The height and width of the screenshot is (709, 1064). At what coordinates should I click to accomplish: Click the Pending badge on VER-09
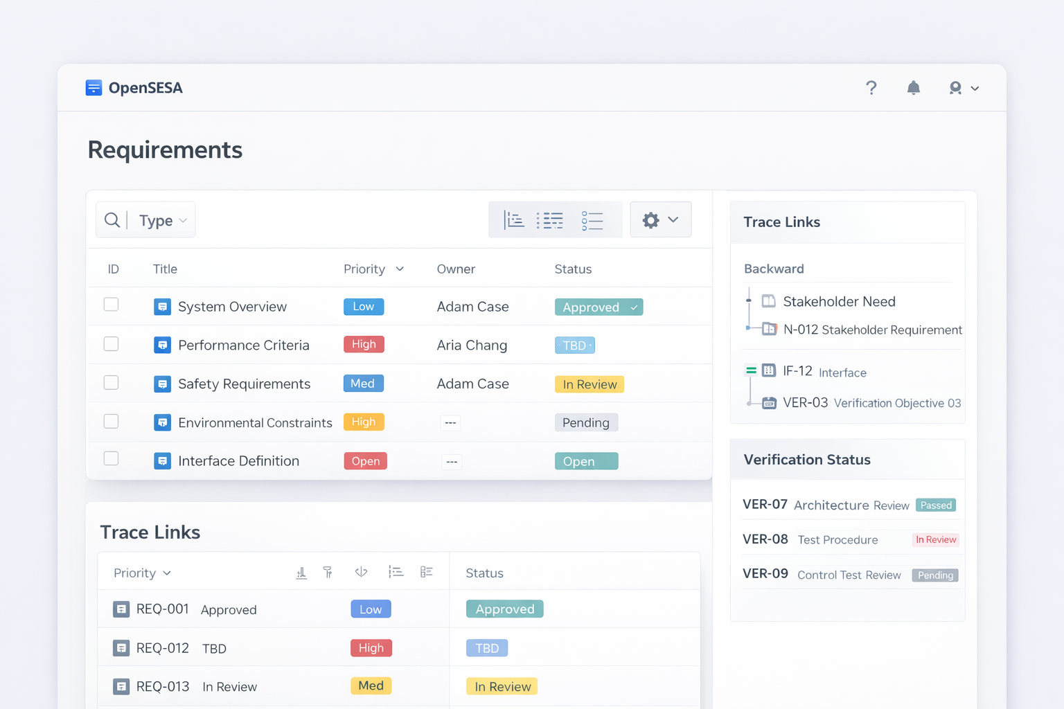935,575
